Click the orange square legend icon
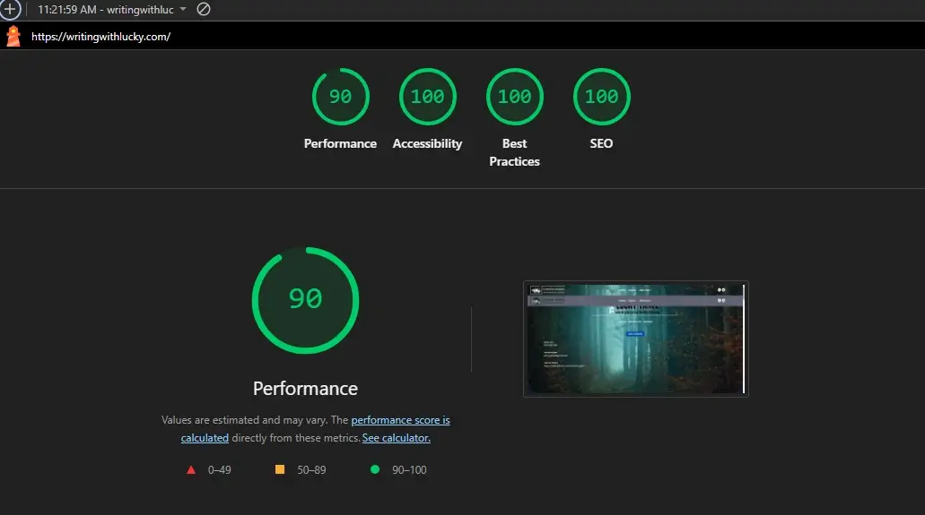Viewport: 925px width, 515px height. (x=279, y=469)
